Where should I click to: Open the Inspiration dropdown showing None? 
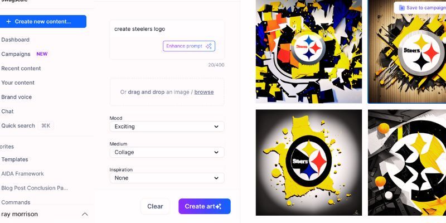pos(167,178)
